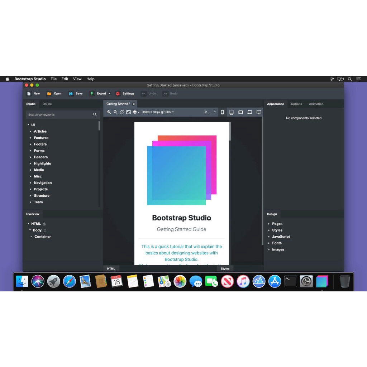Close the Getting Started tab
367x367 pixels.
[x=134, y=104]
